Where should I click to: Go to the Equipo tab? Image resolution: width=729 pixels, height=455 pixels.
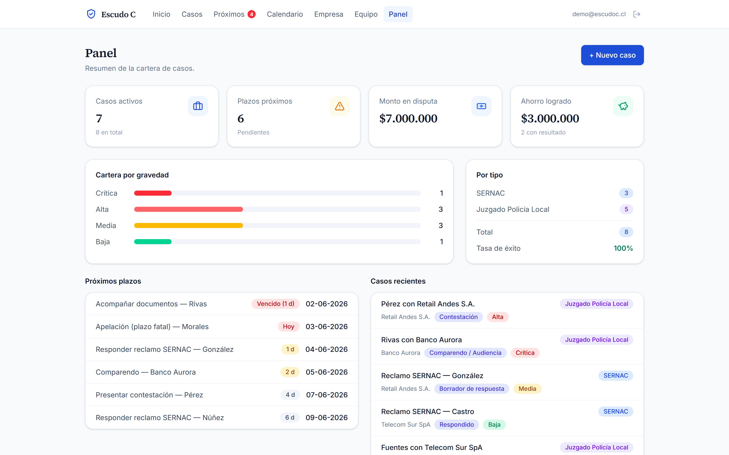pyautogui.click(x=366, y=14)
